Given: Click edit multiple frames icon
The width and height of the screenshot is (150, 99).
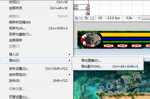Looking at the screenshot, I should [86, 18].
